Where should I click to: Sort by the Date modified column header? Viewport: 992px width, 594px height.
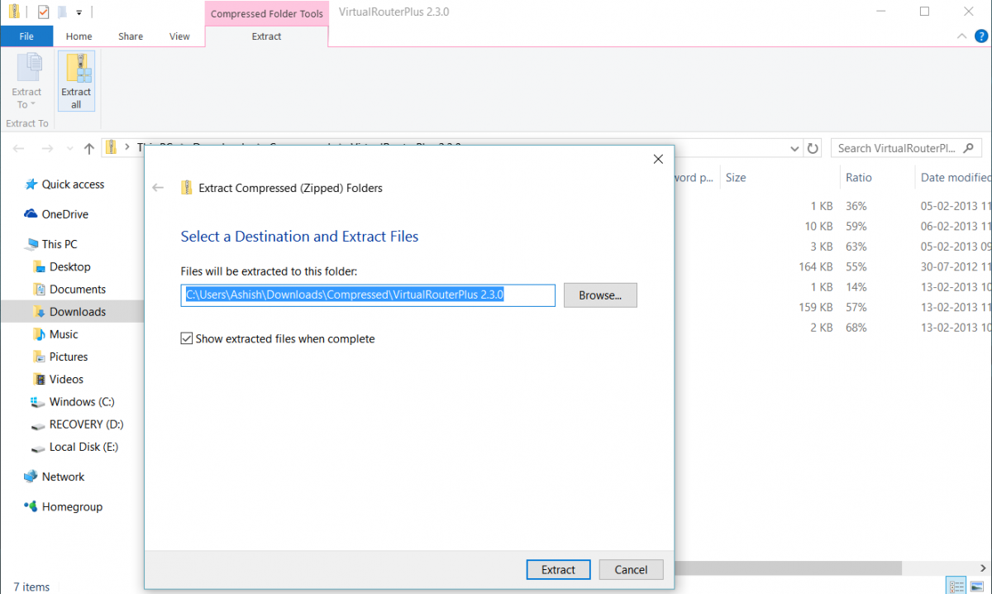click(955, 177)
